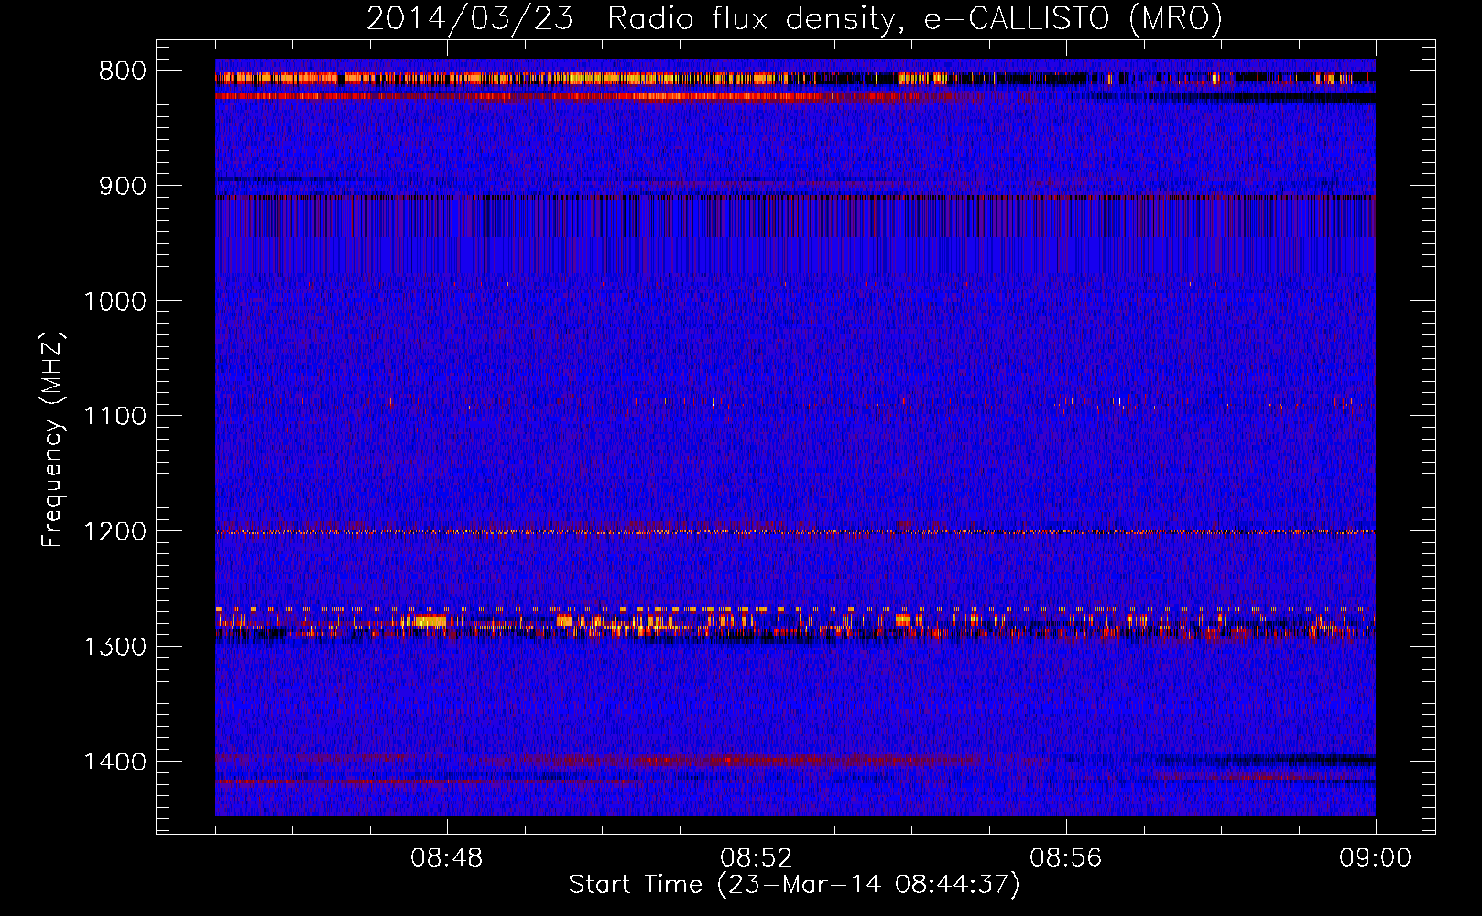Viewport: 1482px width, 916px height.
Task: Click the 09:00 time tick label
Action: [1376, 858]
